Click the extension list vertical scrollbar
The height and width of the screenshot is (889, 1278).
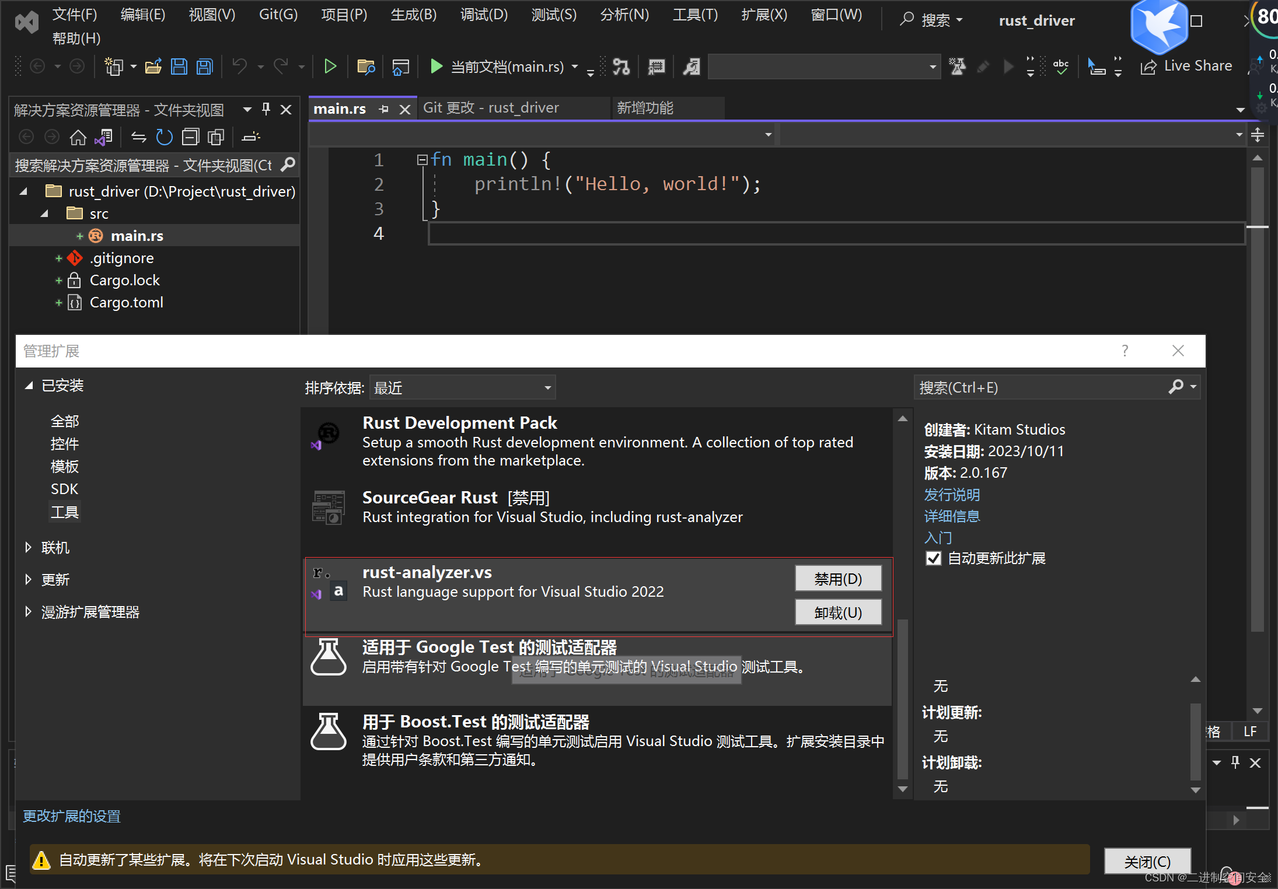pos(902,700)
